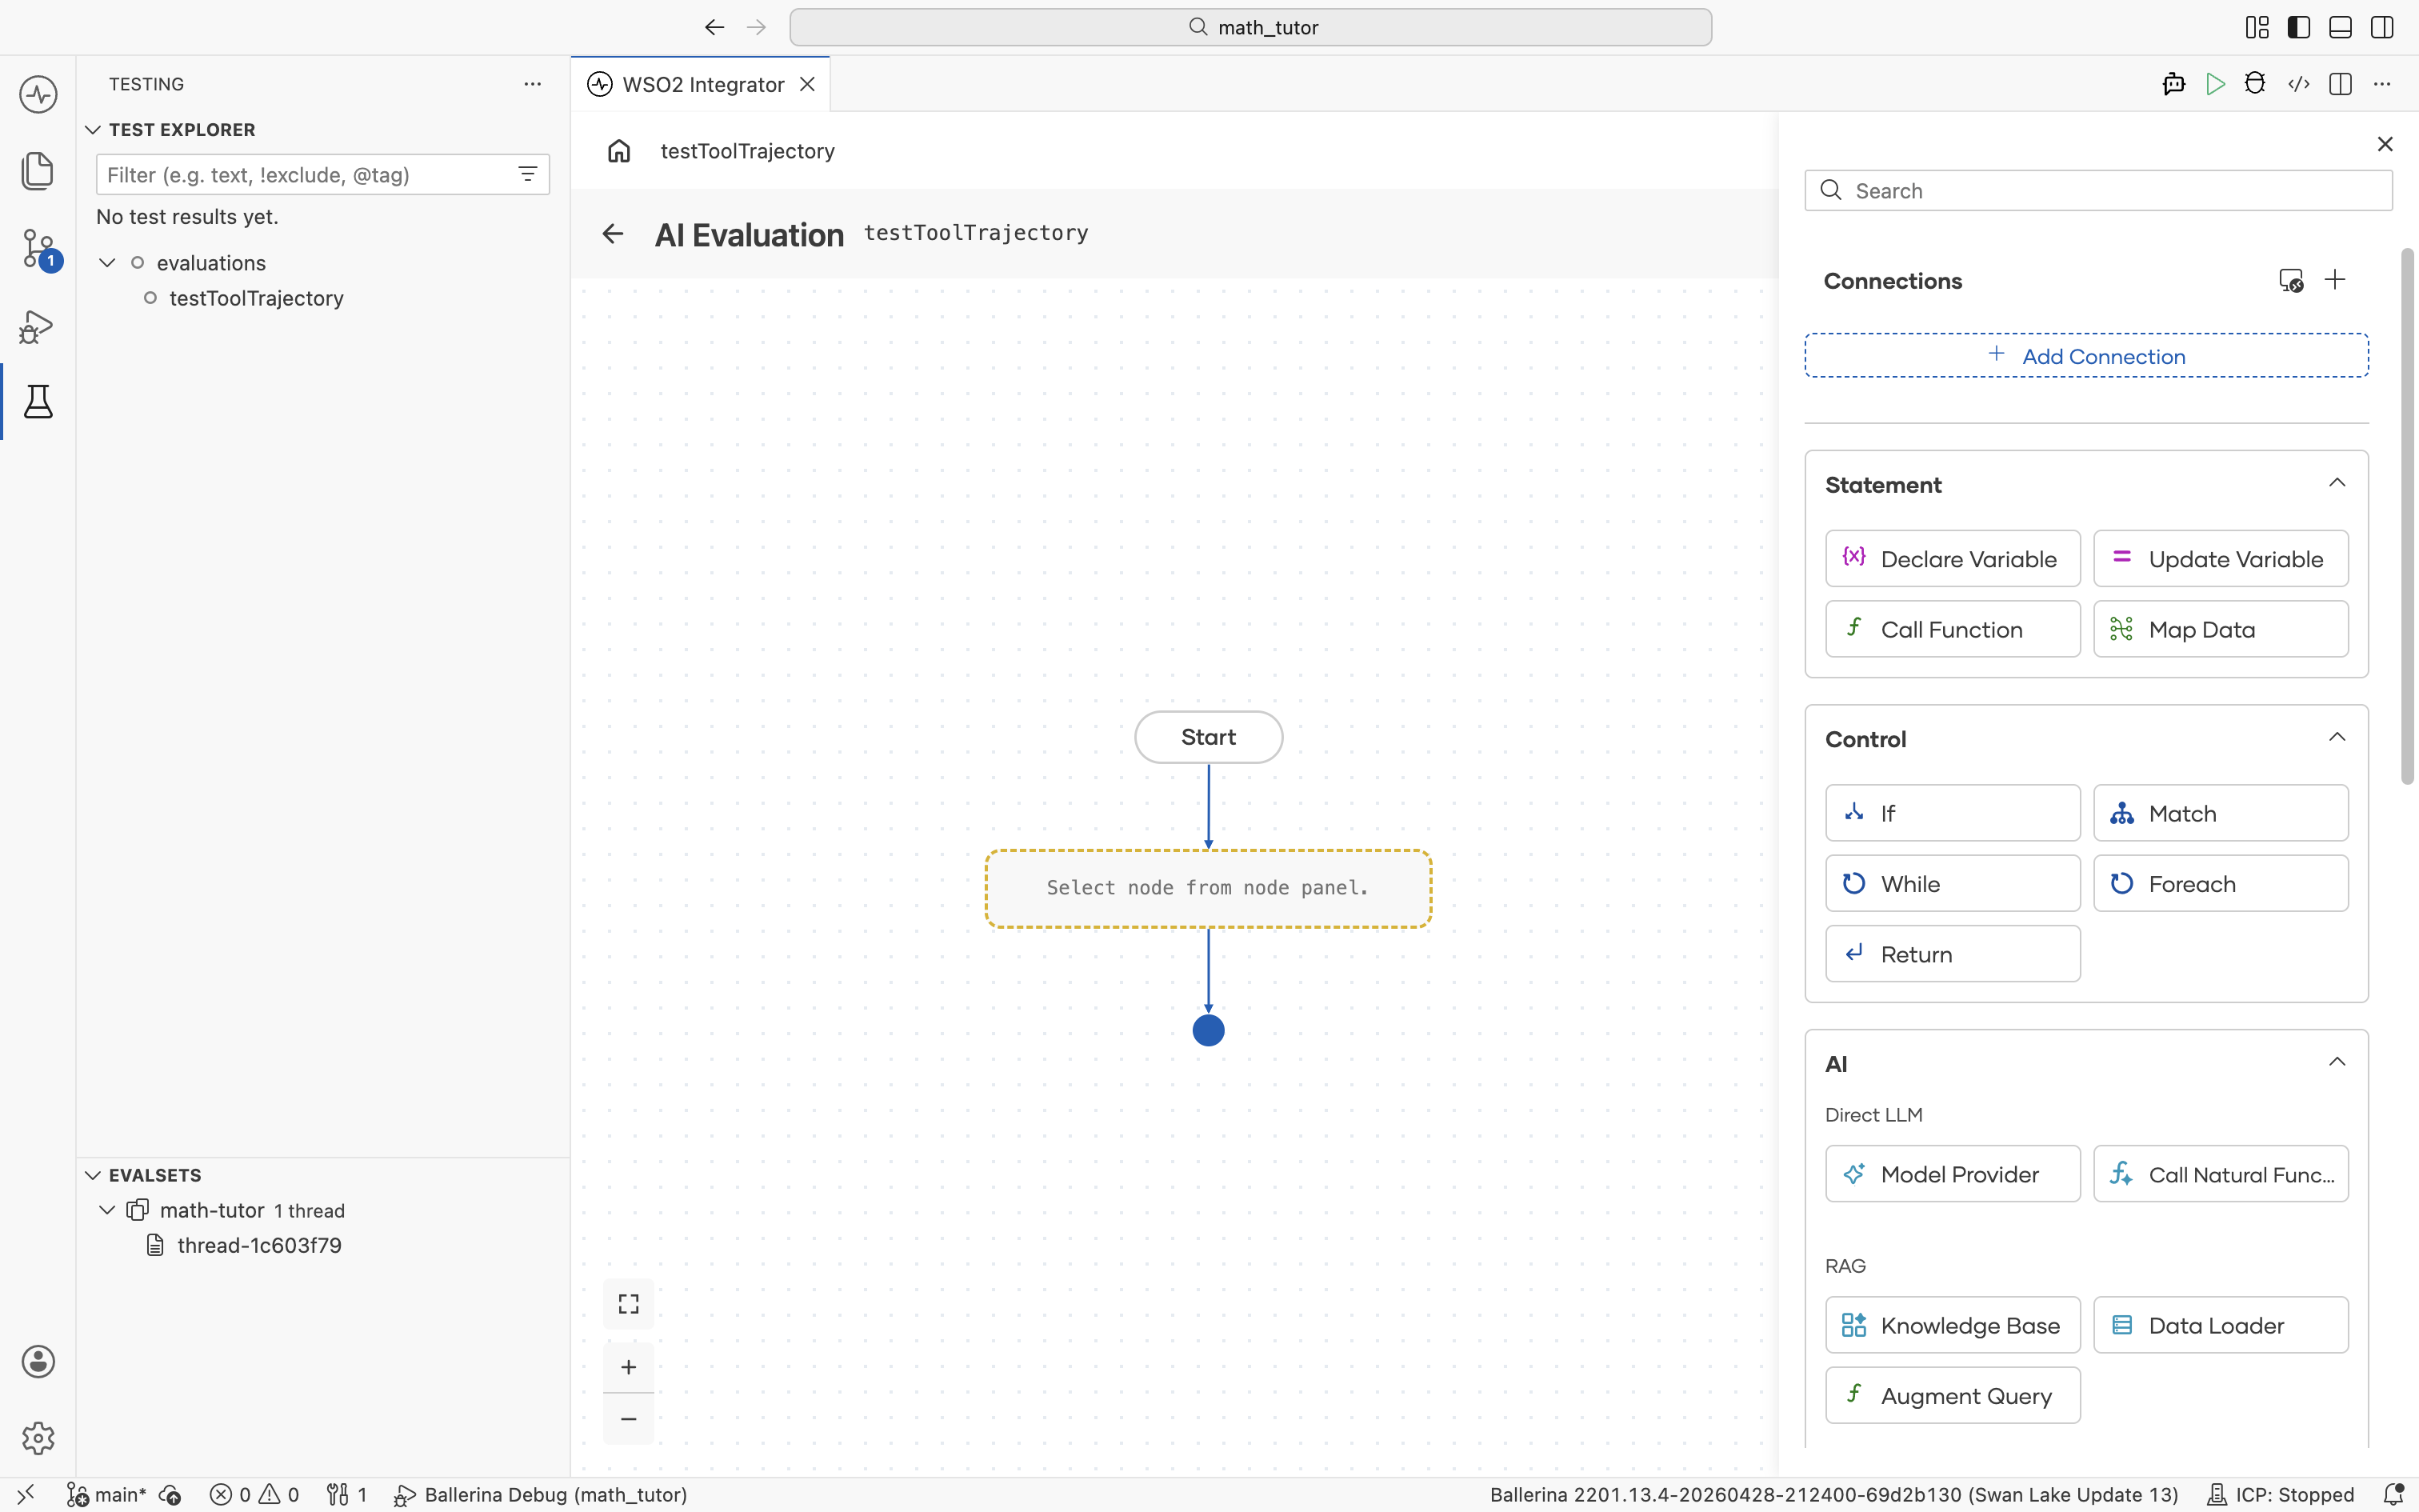This screenshot has height=1512, width=2419.
Task: Open the AI chat robot icon
Action: pos(2174,84)
